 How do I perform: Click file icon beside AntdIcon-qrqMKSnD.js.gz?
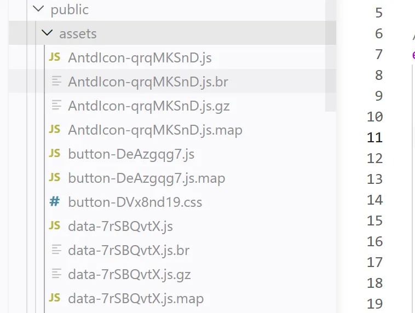point(55,106)
